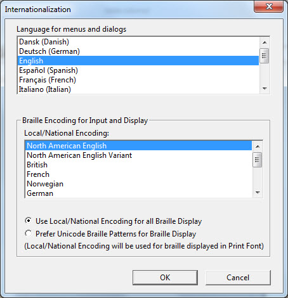Choose French braille encoding
288x298 pixels.
click(139, 174)
